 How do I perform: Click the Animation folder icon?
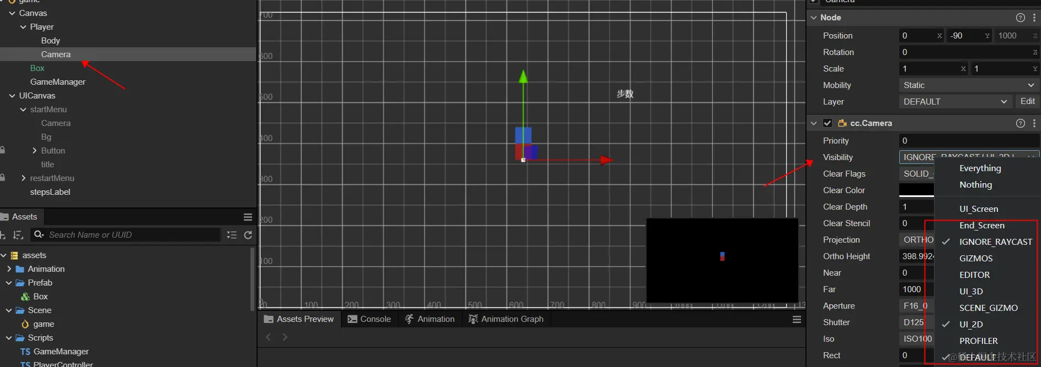pos(20,269)
